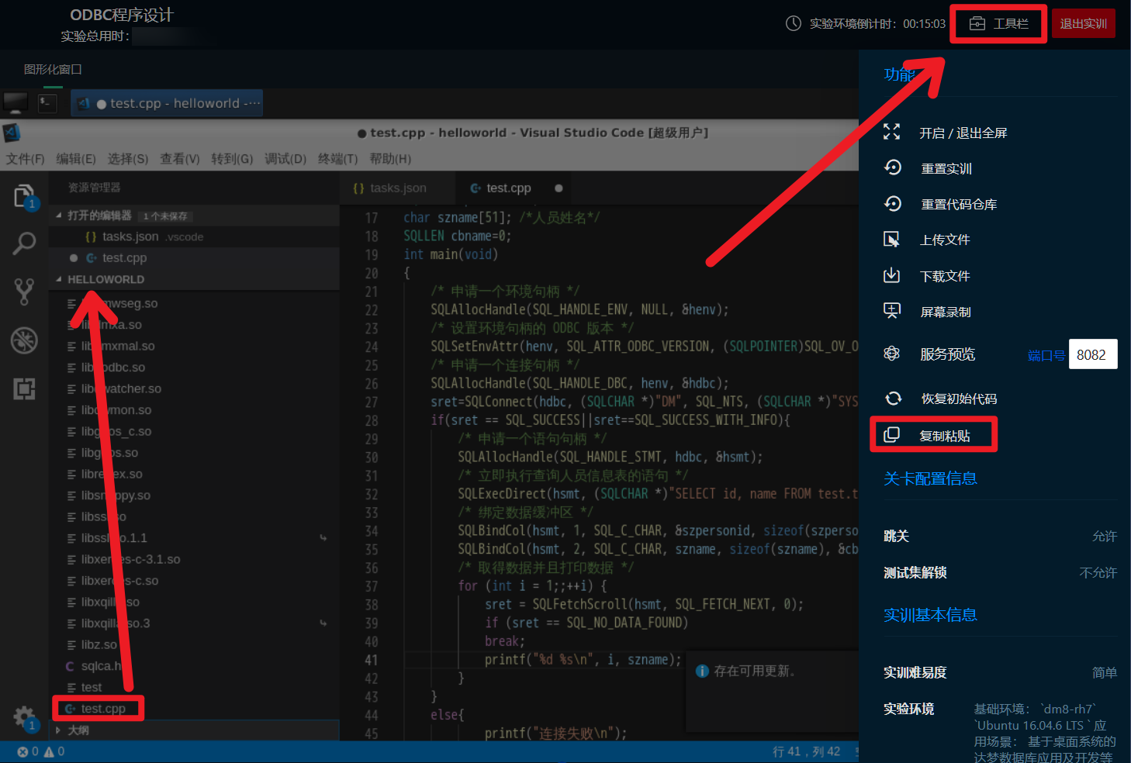Open the Manage gear icon
This screenshot has height=763, width=1131.
click(24, 717)
